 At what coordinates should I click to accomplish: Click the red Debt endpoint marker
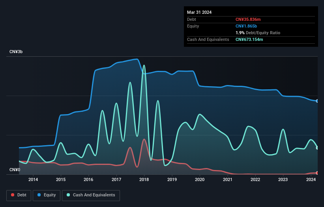tap(317, 173)
